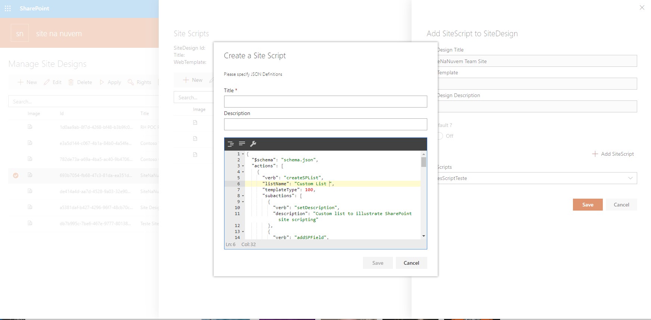Click image icon of row 1d0aa9ab
This screenshot has height=320, width=651.
[30, 127]
